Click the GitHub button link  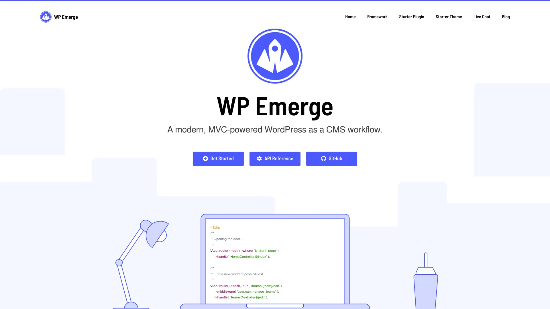pyautogui.click(x=332, y=159)
